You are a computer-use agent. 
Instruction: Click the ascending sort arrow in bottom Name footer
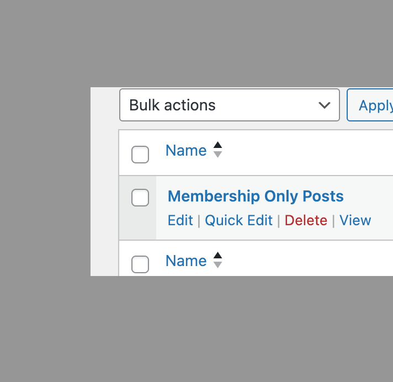pyautogui.click(x=217, y=255)
